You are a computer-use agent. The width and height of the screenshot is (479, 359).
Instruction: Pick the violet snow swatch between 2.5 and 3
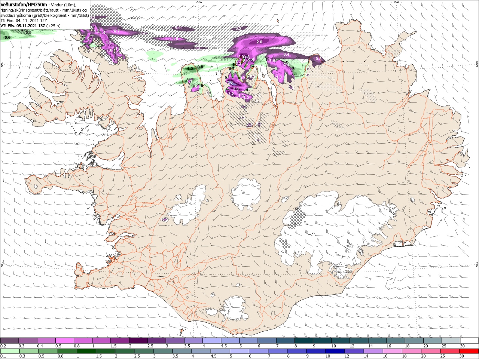tap(156, 341)
